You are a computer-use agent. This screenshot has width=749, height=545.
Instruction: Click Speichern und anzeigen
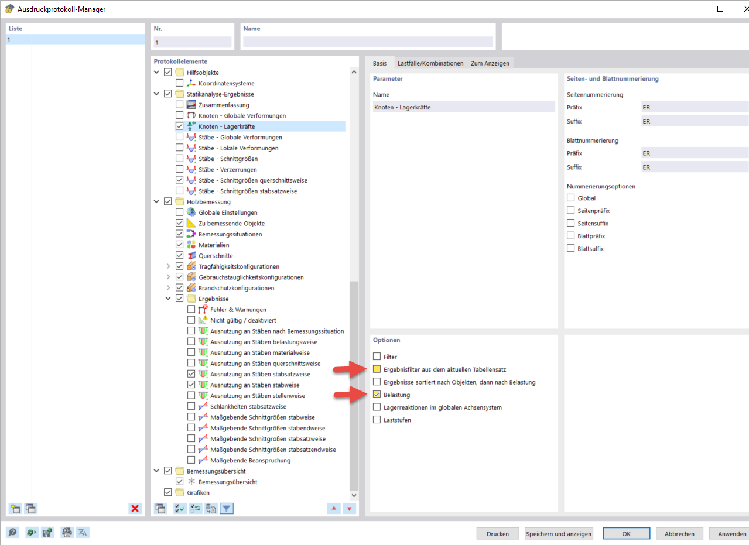point(559,533)
